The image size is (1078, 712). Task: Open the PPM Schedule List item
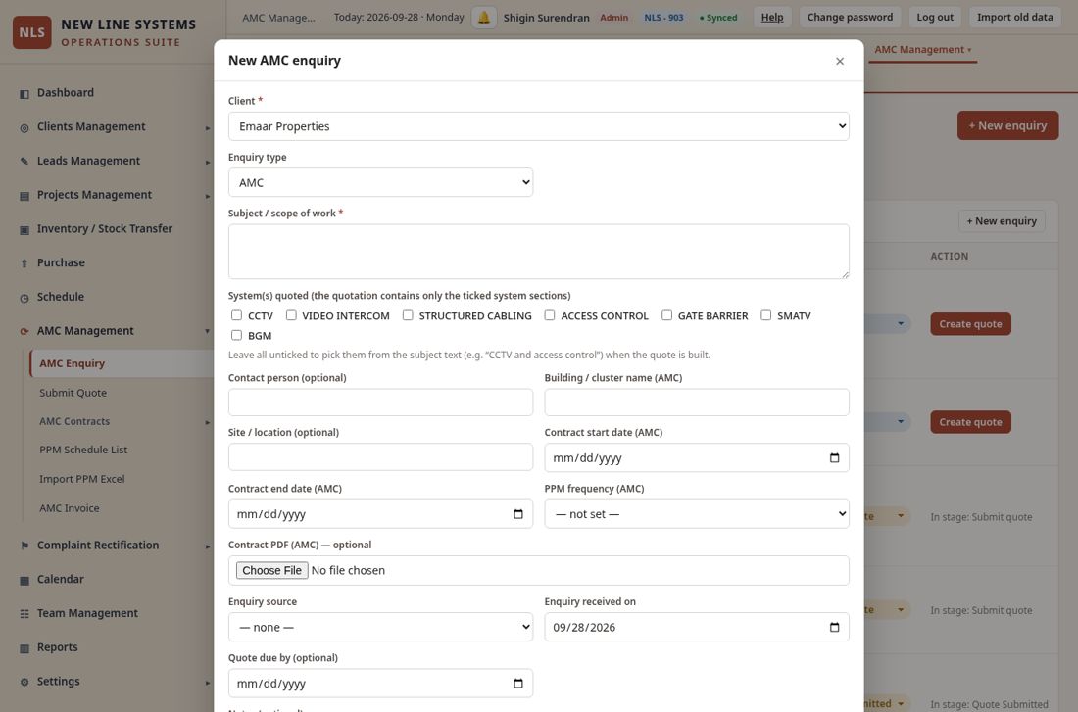pyautogui.click(x=83, y=451)
